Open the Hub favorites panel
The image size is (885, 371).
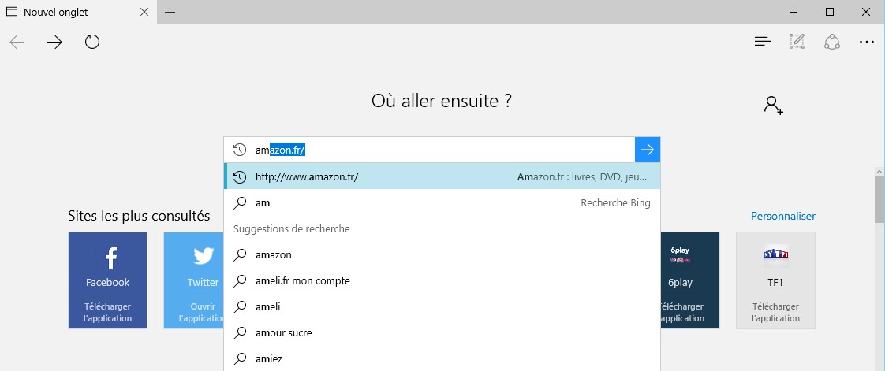pos(763,42)
